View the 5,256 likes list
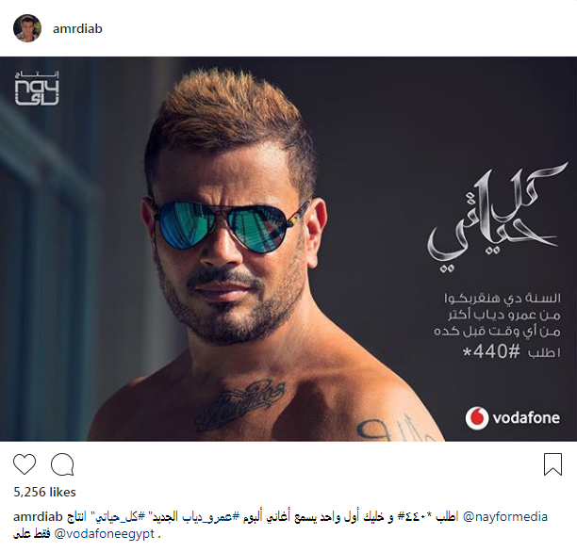 click(x=44, y=492)
